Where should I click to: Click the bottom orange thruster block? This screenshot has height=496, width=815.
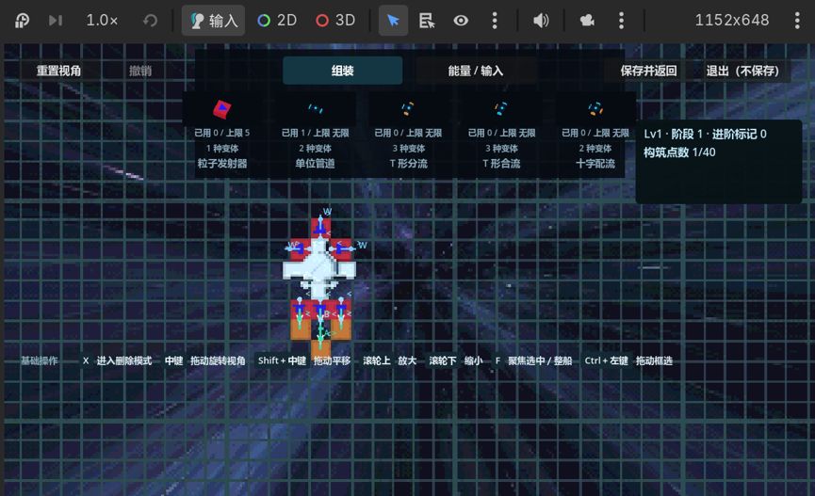320,348
